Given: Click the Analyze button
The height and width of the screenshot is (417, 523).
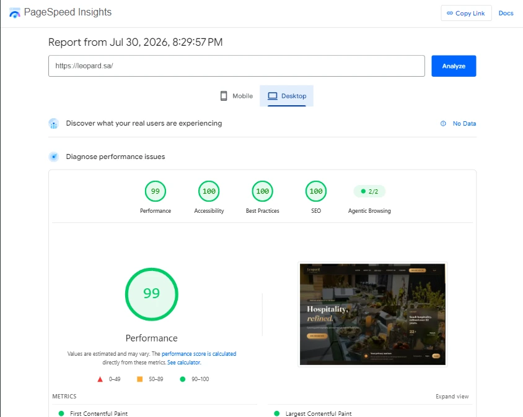Looking at the screenshot, I should (x=454, y=66).
